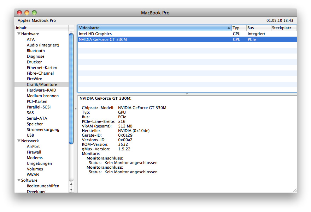Select Medium brennen in the sidebar
Image resolution: width=311 pixels, height=212 pixels.
[x=43, y=96]
